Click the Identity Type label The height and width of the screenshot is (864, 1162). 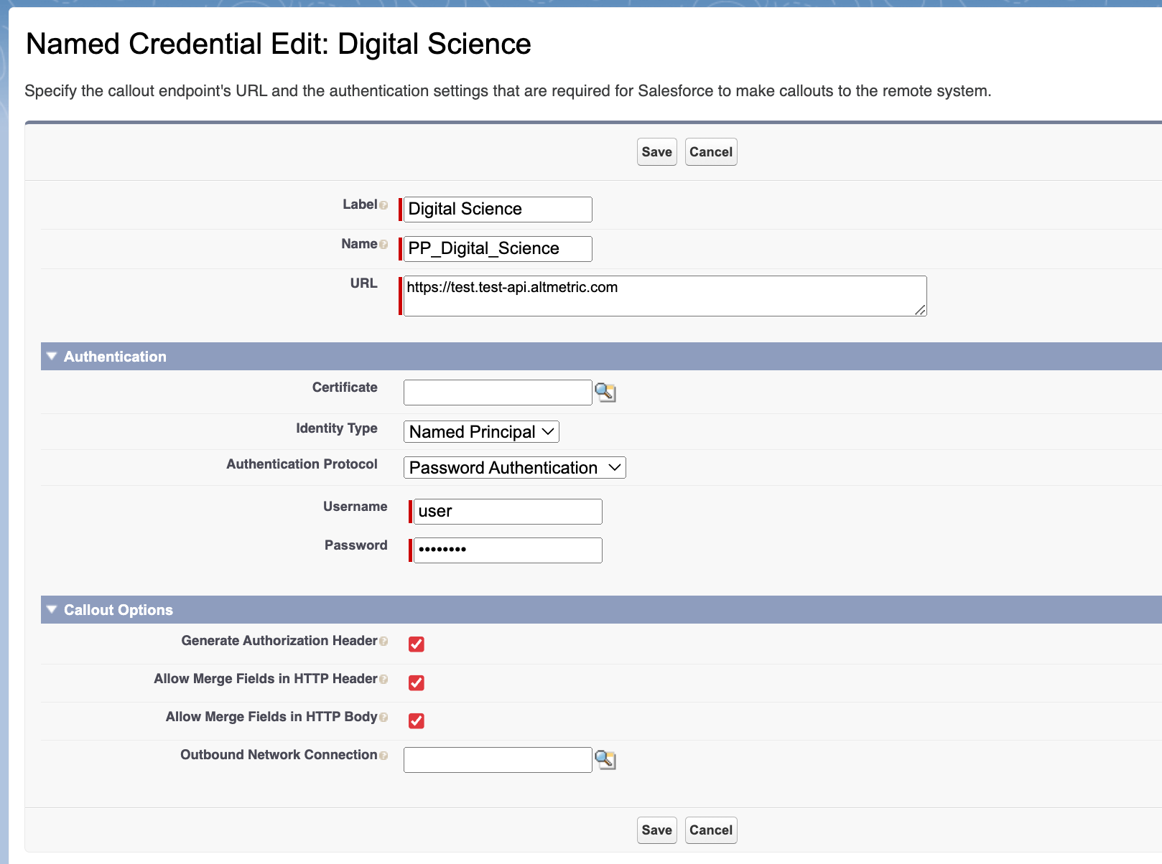tap(337, 428)
